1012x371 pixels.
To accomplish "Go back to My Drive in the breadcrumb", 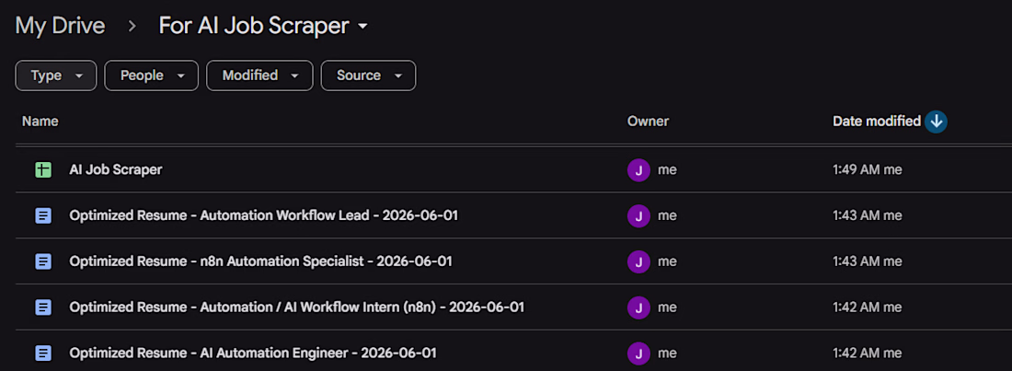I will 60,26.
